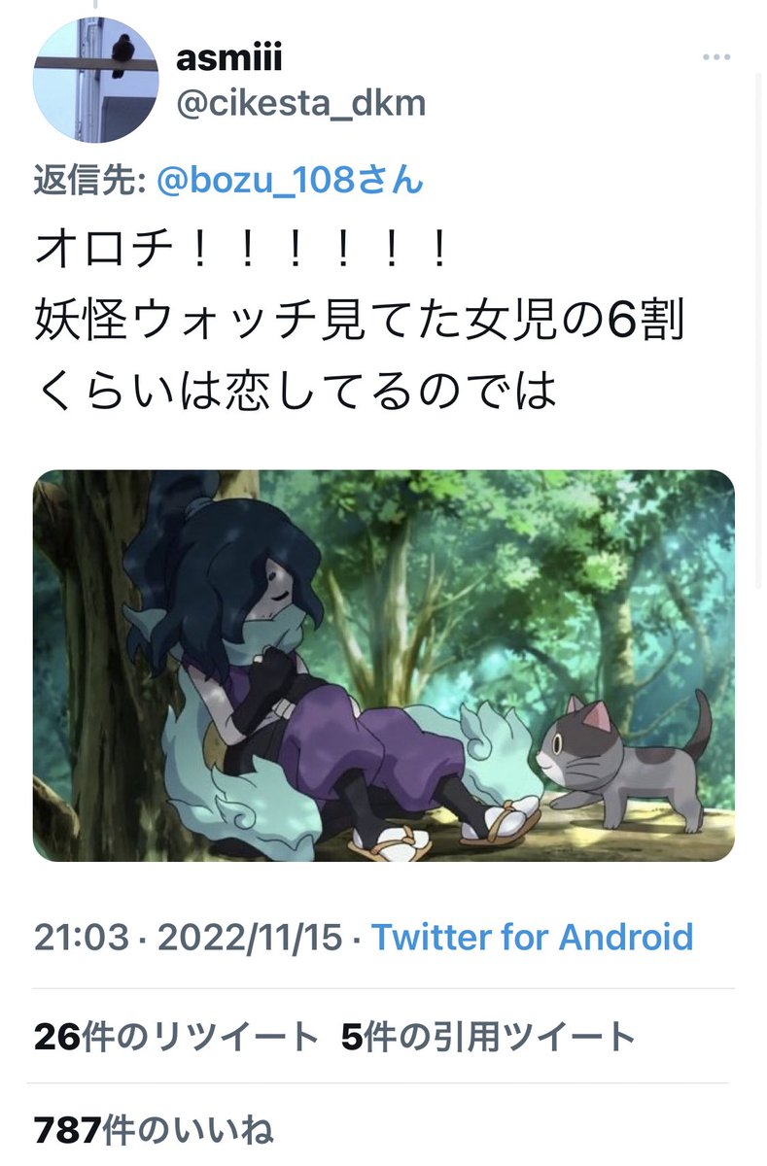767x1166 pixels.
Task: Click the 21:03 timestamp
Action: click(82, 938)
